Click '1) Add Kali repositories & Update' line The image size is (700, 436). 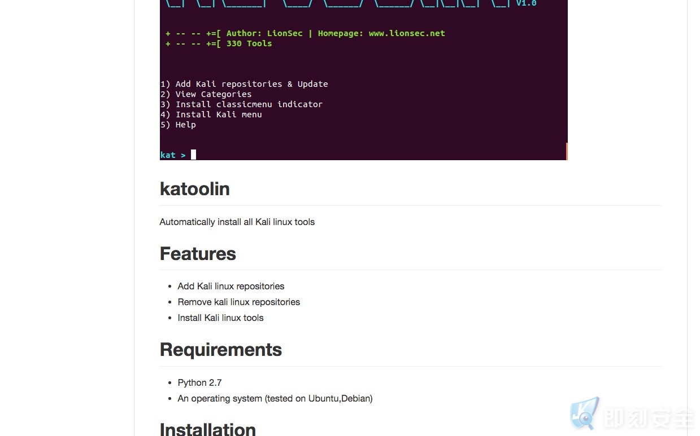(244, 84)
